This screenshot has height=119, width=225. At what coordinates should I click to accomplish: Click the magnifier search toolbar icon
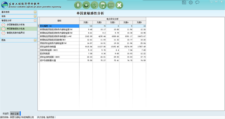94,5
